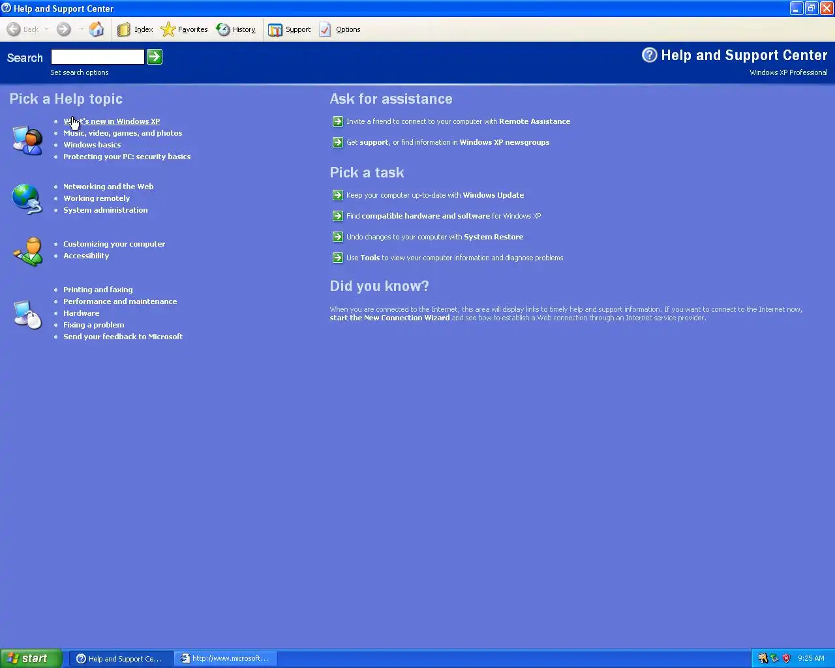
Task: Click start the New Connection Wizard link
Action: pos(389,318)
